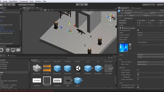164x92 pixels.
Task: Click the green Y-axis move arrow in the scene
Action: (69, 24)
